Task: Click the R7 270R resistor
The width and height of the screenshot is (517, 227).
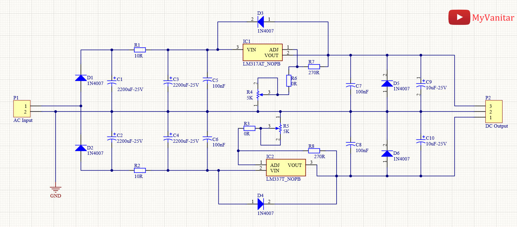Action: (314, 66)
